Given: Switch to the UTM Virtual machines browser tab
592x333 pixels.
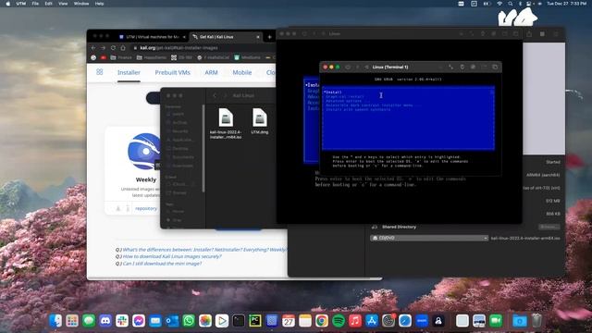Looking at the screenshot, I should pos(152,37).
